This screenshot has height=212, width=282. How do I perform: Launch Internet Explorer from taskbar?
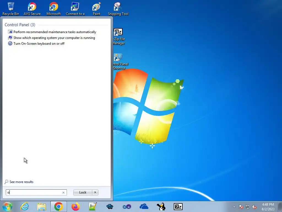(x=25, y=206)
